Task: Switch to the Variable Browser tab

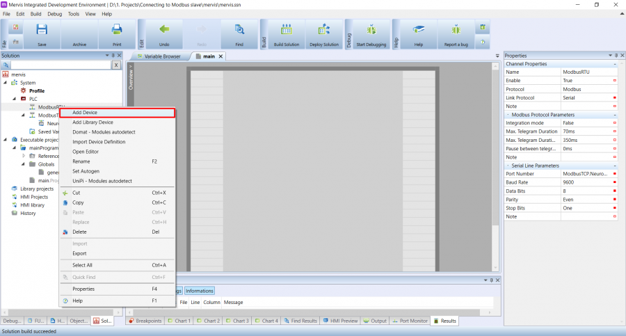Action: pos(161,56)
